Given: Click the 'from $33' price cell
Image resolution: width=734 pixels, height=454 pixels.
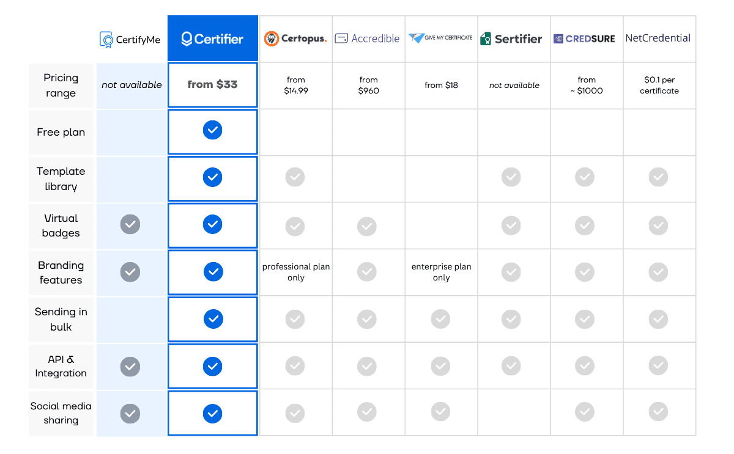Looking at the screenshot, I should click(212, 84).
